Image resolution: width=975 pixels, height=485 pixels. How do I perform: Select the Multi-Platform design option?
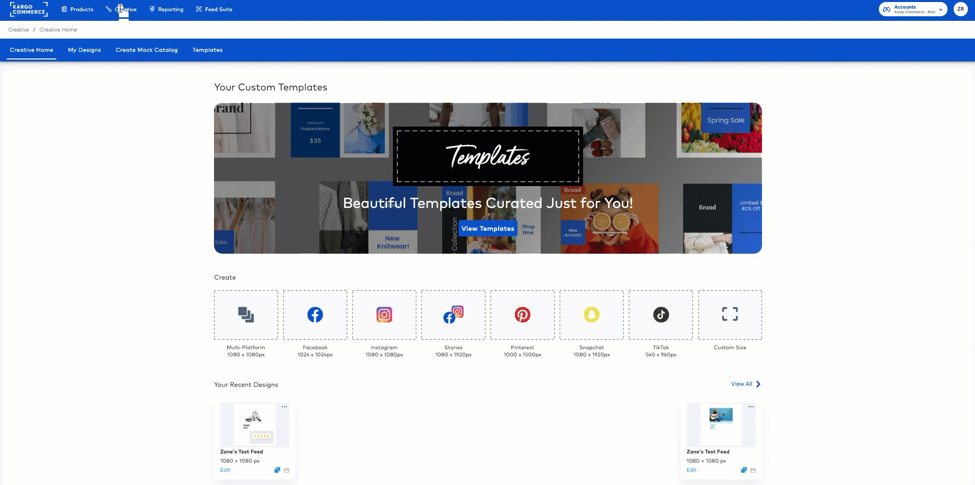[246, 314]
